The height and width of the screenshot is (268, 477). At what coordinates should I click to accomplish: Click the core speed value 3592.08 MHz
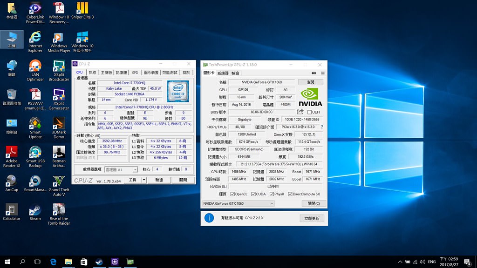(x=112, y=141)
